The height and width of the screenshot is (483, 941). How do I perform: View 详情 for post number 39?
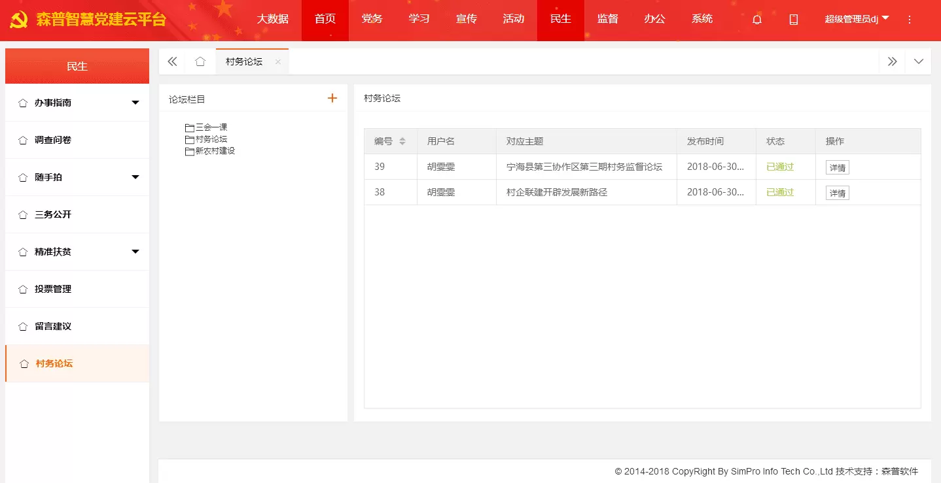(838, 167)
